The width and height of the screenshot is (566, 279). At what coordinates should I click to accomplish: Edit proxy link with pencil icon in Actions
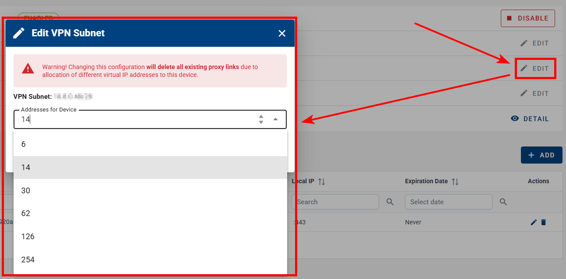tap(533, 222)
